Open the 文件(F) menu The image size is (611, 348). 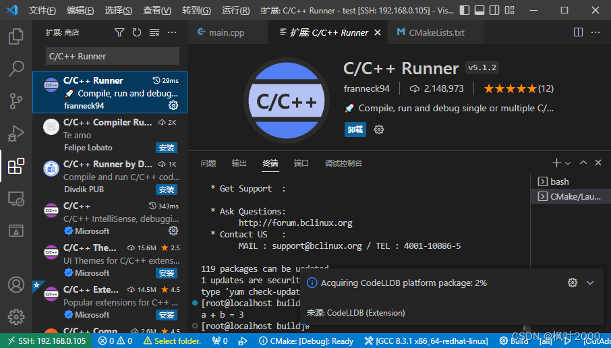pos(42,11)
